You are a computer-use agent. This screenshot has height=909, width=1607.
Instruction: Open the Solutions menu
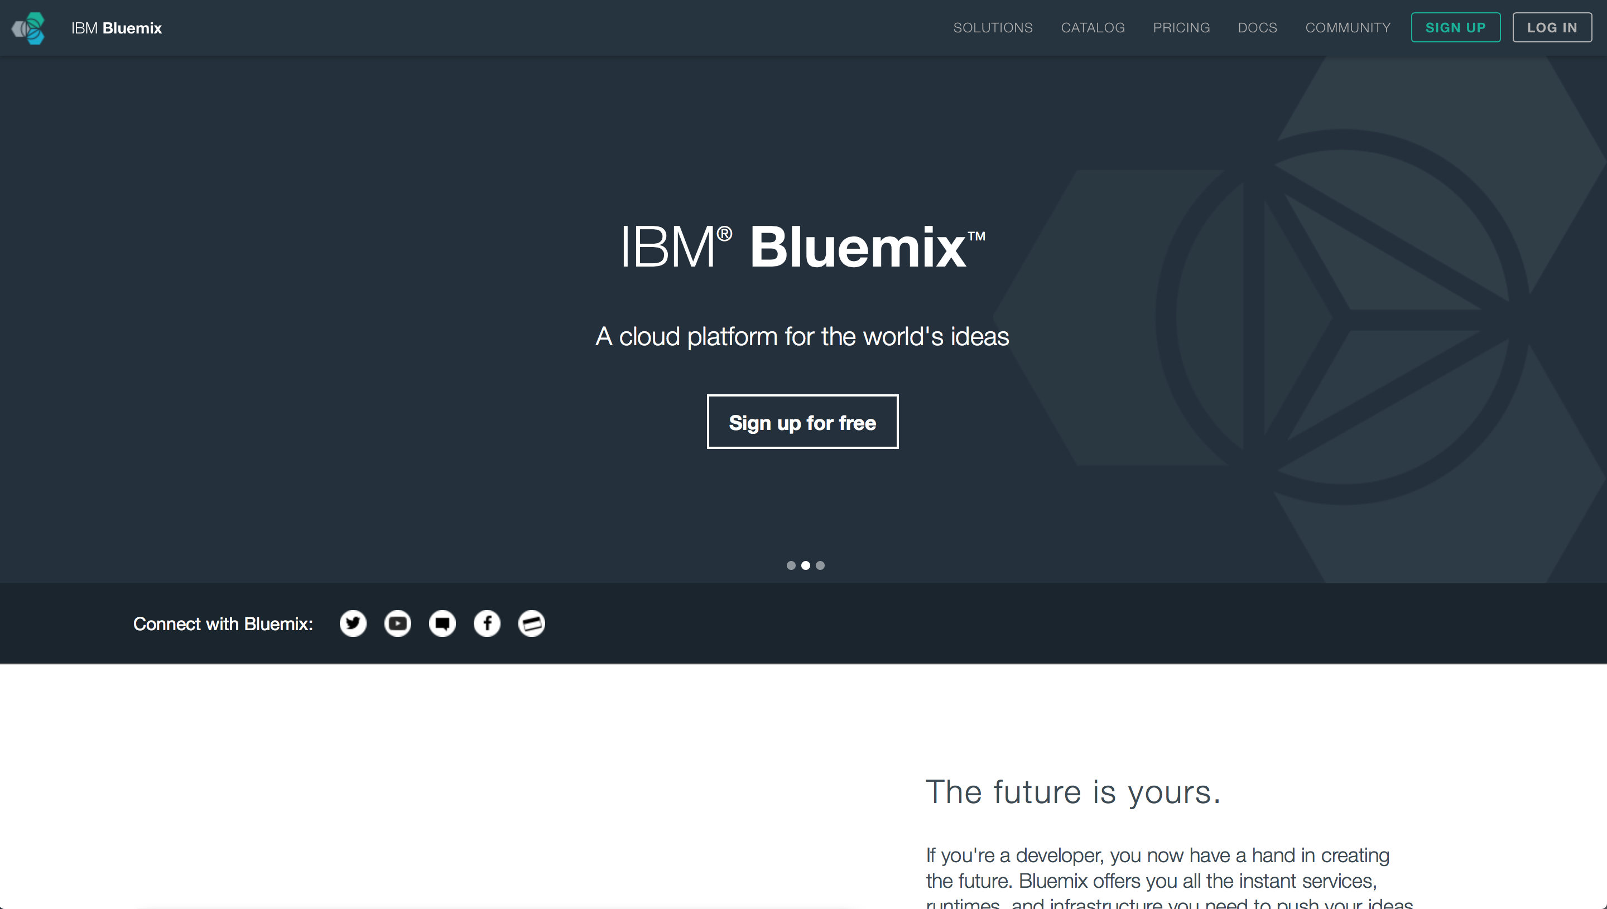point(993,28)
